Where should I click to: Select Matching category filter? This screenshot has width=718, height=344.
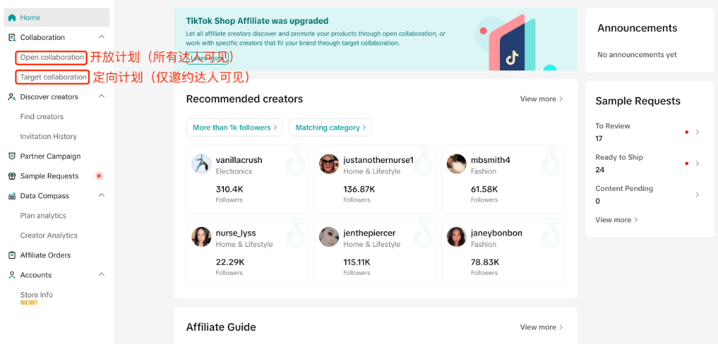click(x=330, y=127)
